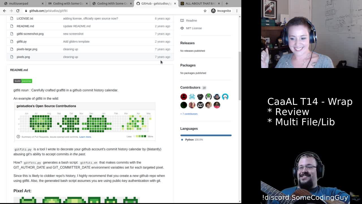Open the 'adding license' commit message
This screenshot has width=362, height=204.
[x=90, y=18]
